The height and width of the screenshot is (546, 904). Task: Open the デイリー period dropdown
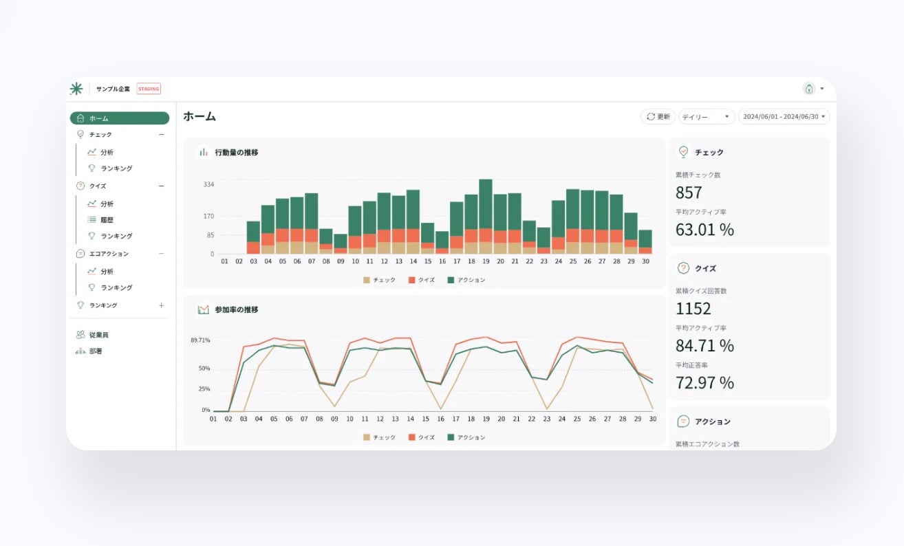click(707, 117)
